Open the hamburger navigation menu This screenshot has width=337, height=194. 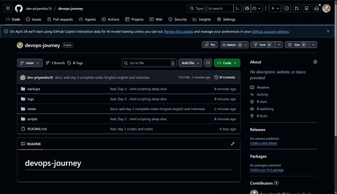tap(8, 8)
